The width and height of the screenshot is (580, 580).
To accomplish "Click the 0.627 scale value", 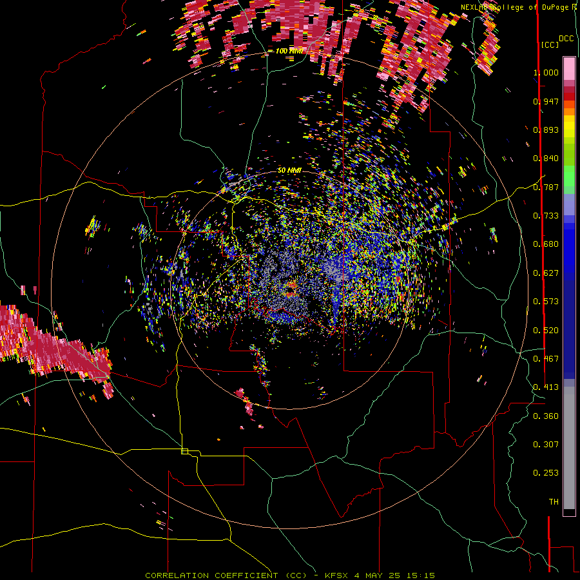I will click(546, 273).
